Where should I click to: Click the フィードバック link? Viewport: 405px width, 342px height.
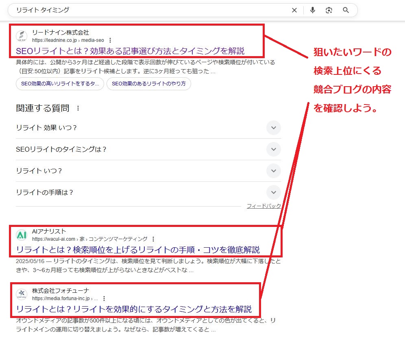(263, 206)
